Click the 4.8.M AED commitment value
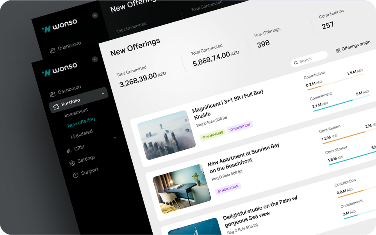The width and height of the screenshot is (376, 235). tap(335, 159)
